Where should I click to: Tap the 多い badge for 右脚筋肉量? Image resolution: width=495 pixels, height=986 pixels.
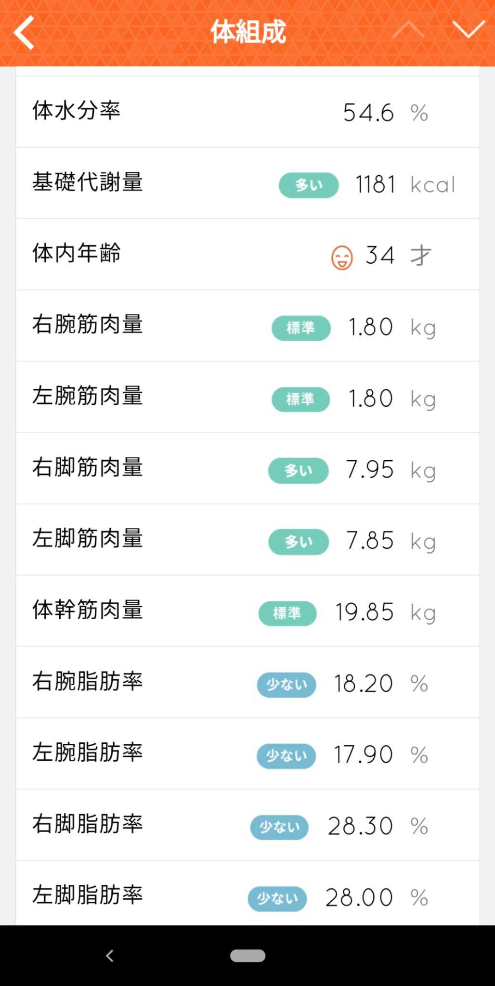click(x=299, y=470)
